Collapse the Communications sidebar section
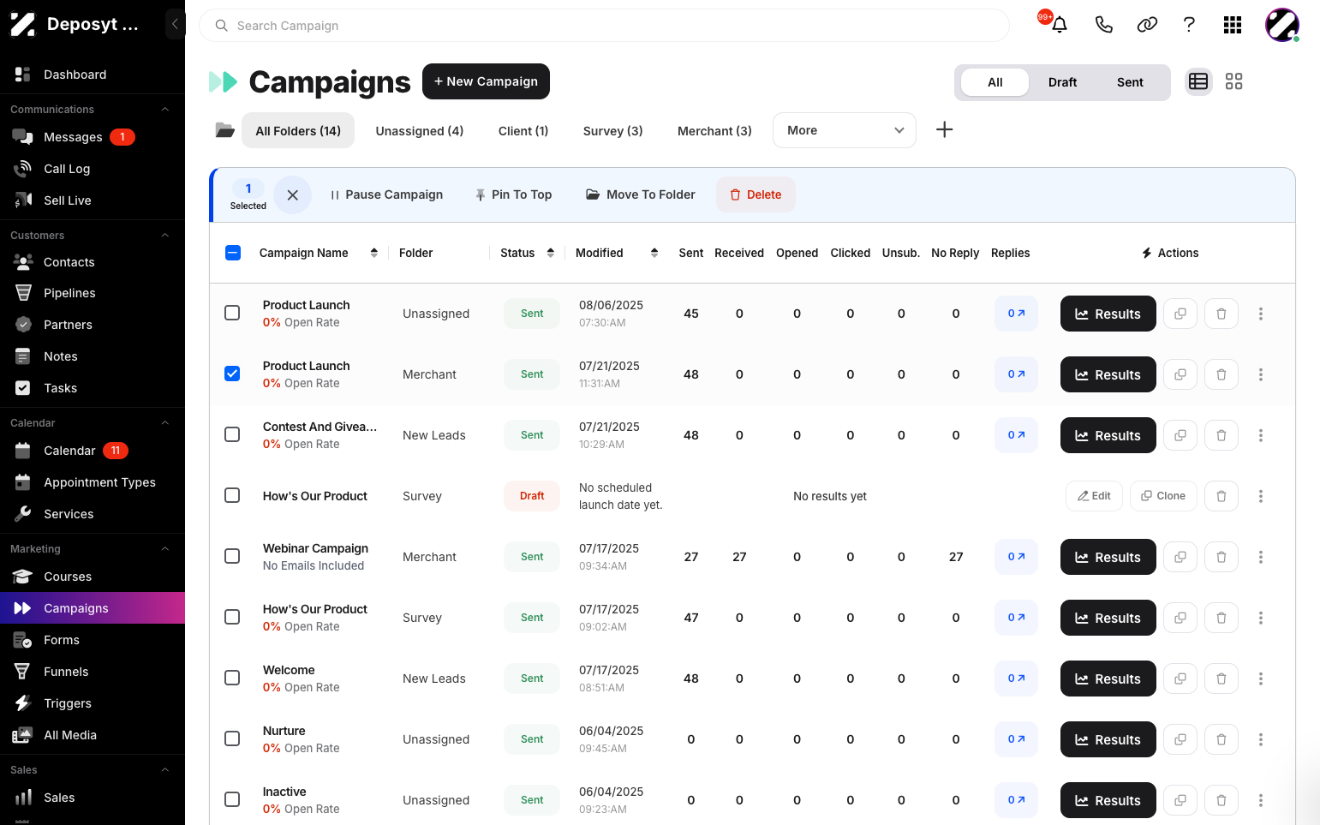 pos(165,110)
